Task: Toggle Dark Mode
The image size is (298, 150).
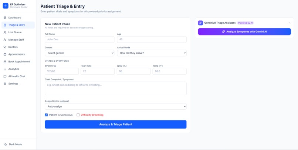Action: (18, 144)
